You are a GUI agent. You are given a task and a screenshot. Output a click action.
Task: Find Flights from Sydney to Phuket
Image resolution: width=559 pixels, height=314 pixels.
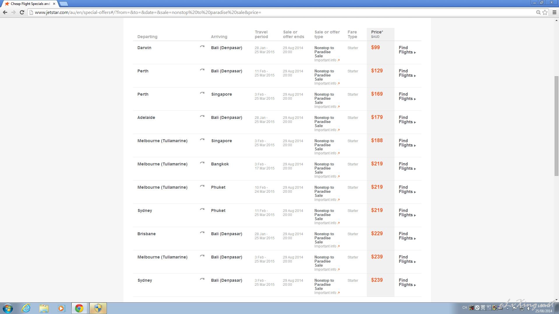tap(407, 213)
